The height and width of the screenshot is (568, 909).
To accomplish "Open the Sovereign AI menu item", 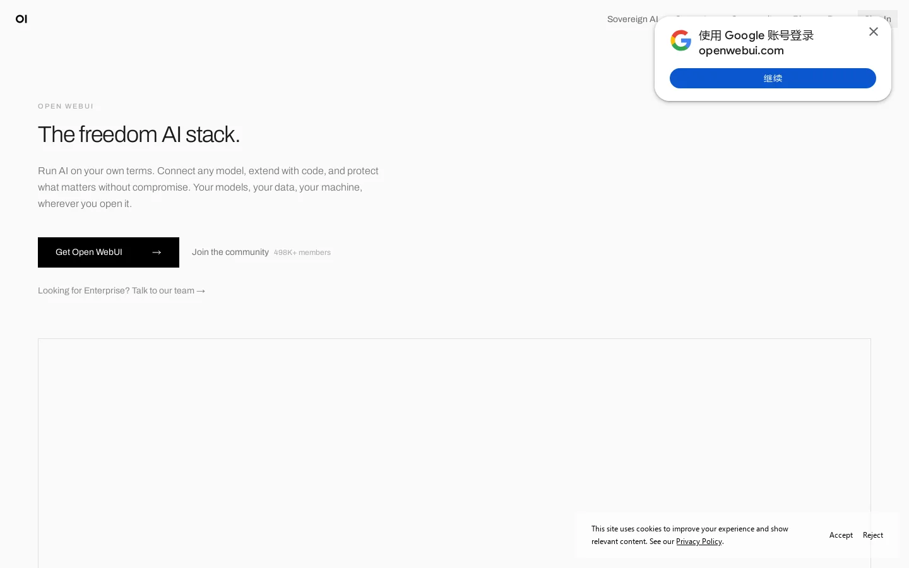I will tap(633, 19).
